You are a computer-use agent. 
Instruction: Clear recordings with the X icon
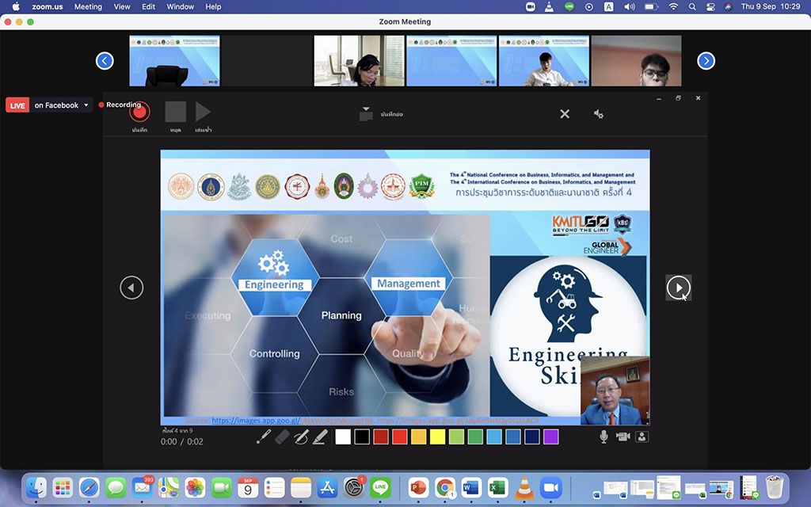tap(565, 114)
